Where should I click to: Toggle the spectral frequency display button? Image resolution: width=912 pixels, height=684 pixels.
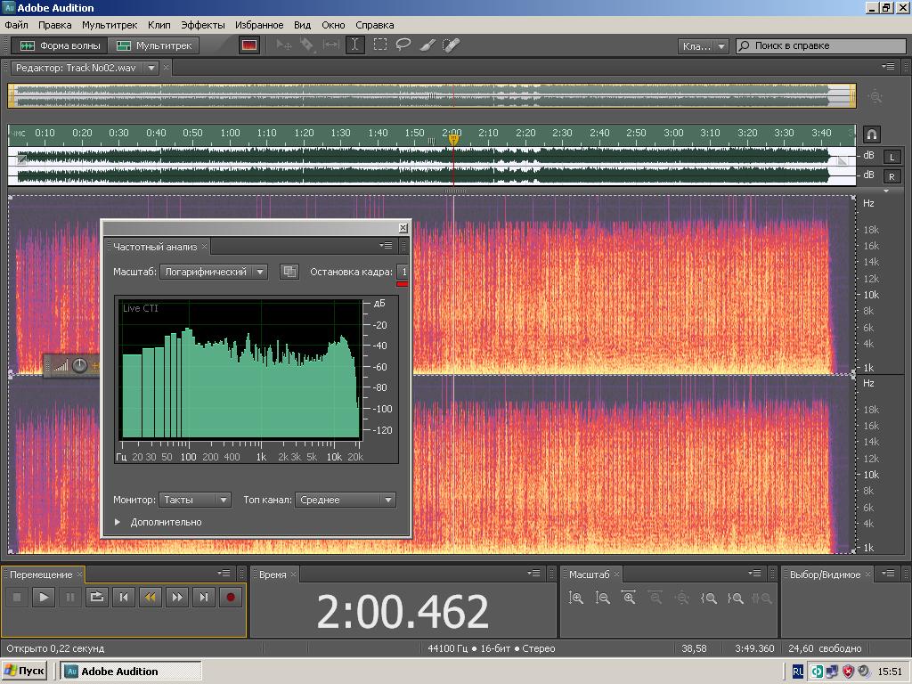pos(249,45)
